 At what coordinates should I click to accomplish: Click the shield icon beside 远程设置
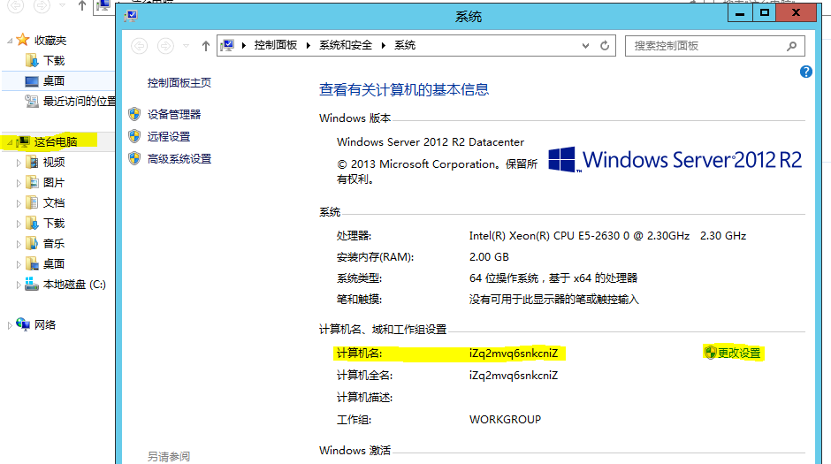(134, 136)
